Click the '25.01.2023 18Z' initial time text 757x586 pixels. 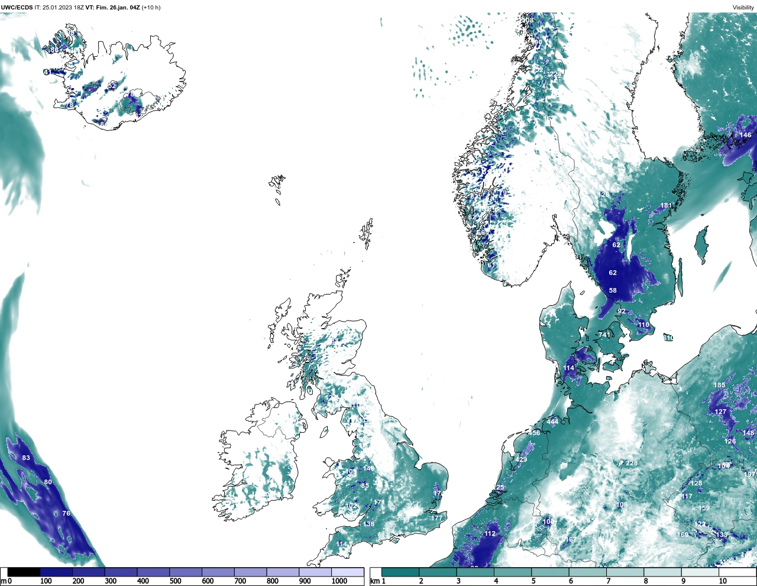pos(63,8)
